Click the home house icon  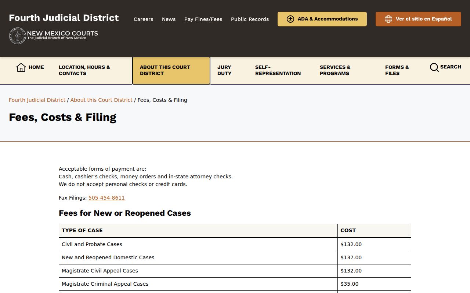pos(21,67)
